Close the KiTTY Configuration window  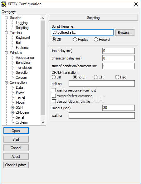(x=136, y=4)
